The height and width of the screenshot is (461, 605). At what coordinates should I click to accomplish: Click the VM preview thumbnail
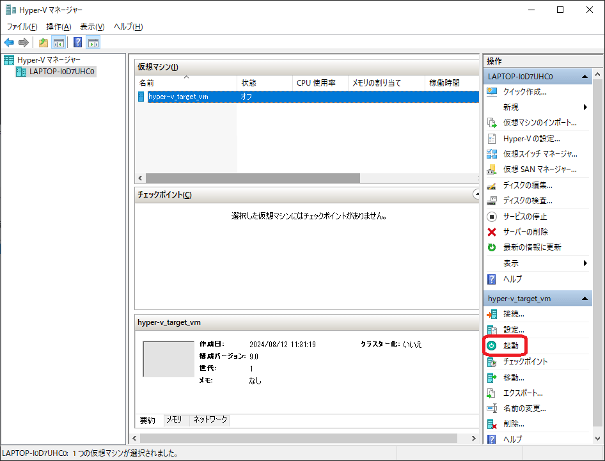click(x=169, y=359)
